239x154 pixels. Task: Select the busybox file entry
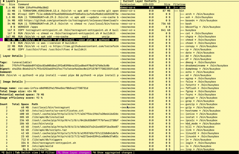click(191, 30)
